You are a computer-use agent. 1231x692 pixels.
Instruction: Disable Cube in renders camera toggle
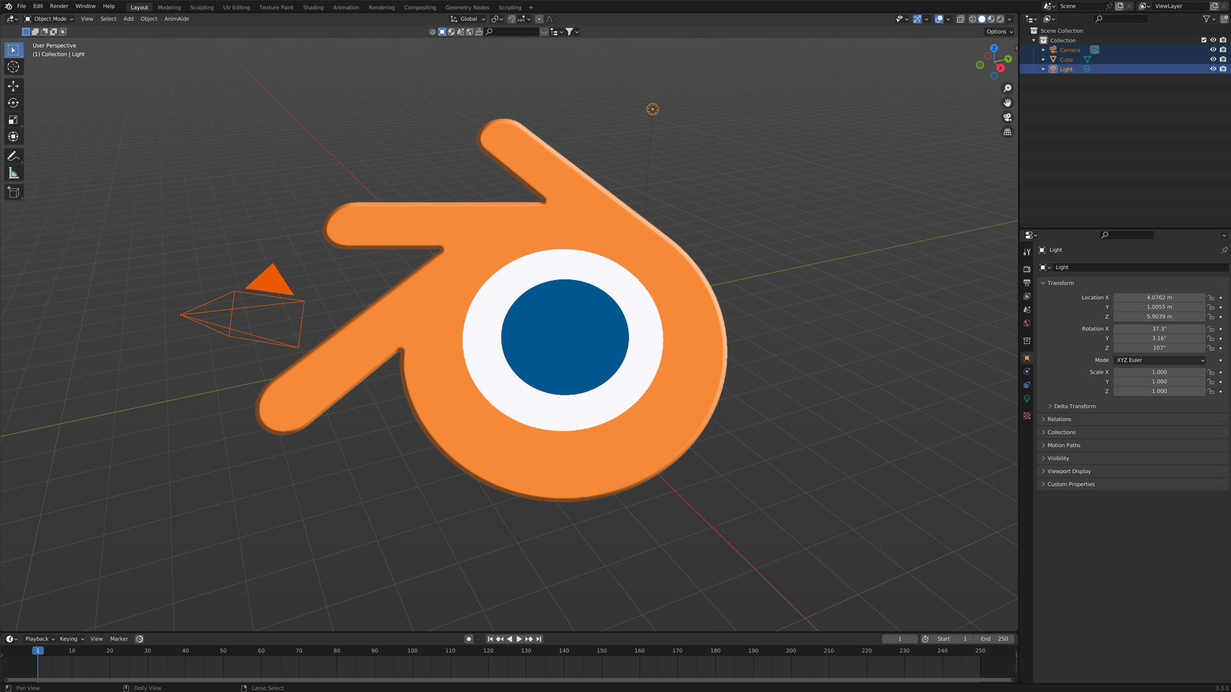1223,60
